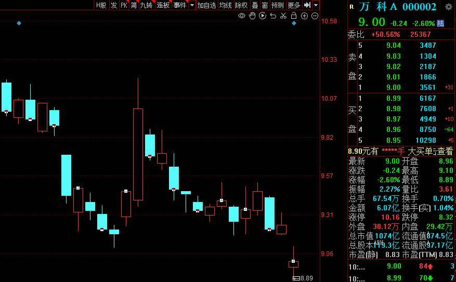Click the sell level 1 price 9.00
456x282 pixels.
click(394, 87)
